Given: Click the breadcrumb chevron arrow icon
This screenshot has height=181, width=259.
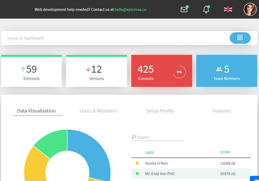Looking at the screenshot, I should tap(21, 39).
